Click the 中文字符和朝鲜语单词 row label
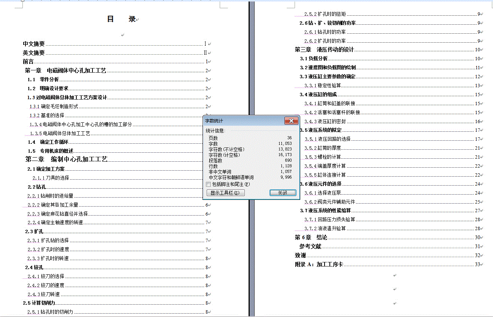Screen dimensions: 493x317 (x=231, y=177)
